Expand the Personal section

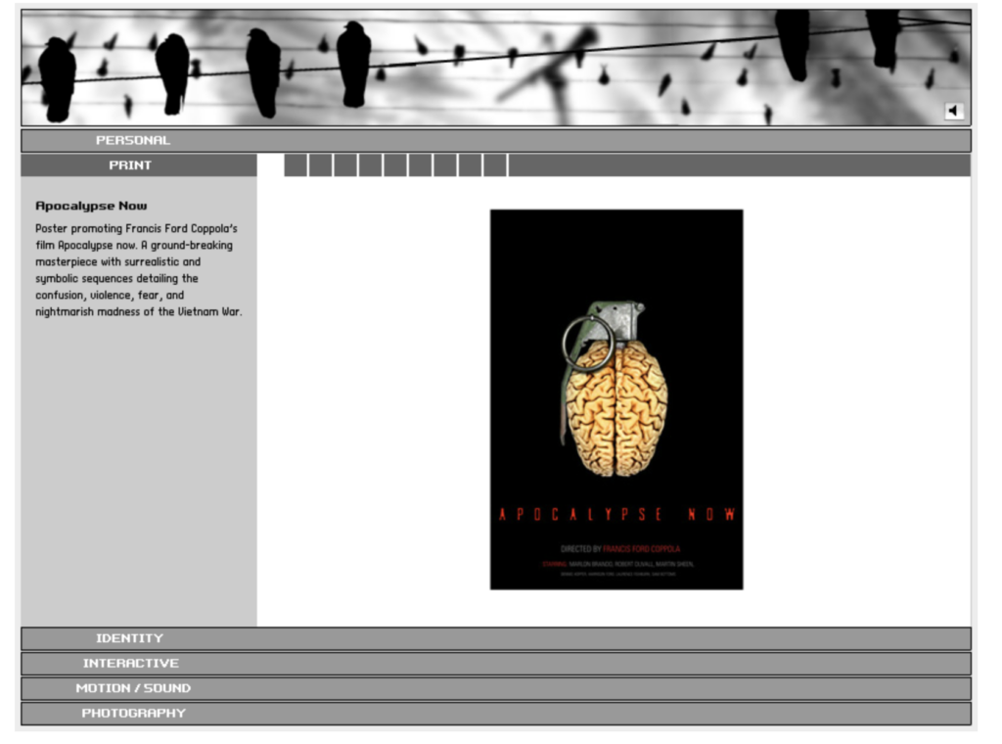click(x=133, y=141)
